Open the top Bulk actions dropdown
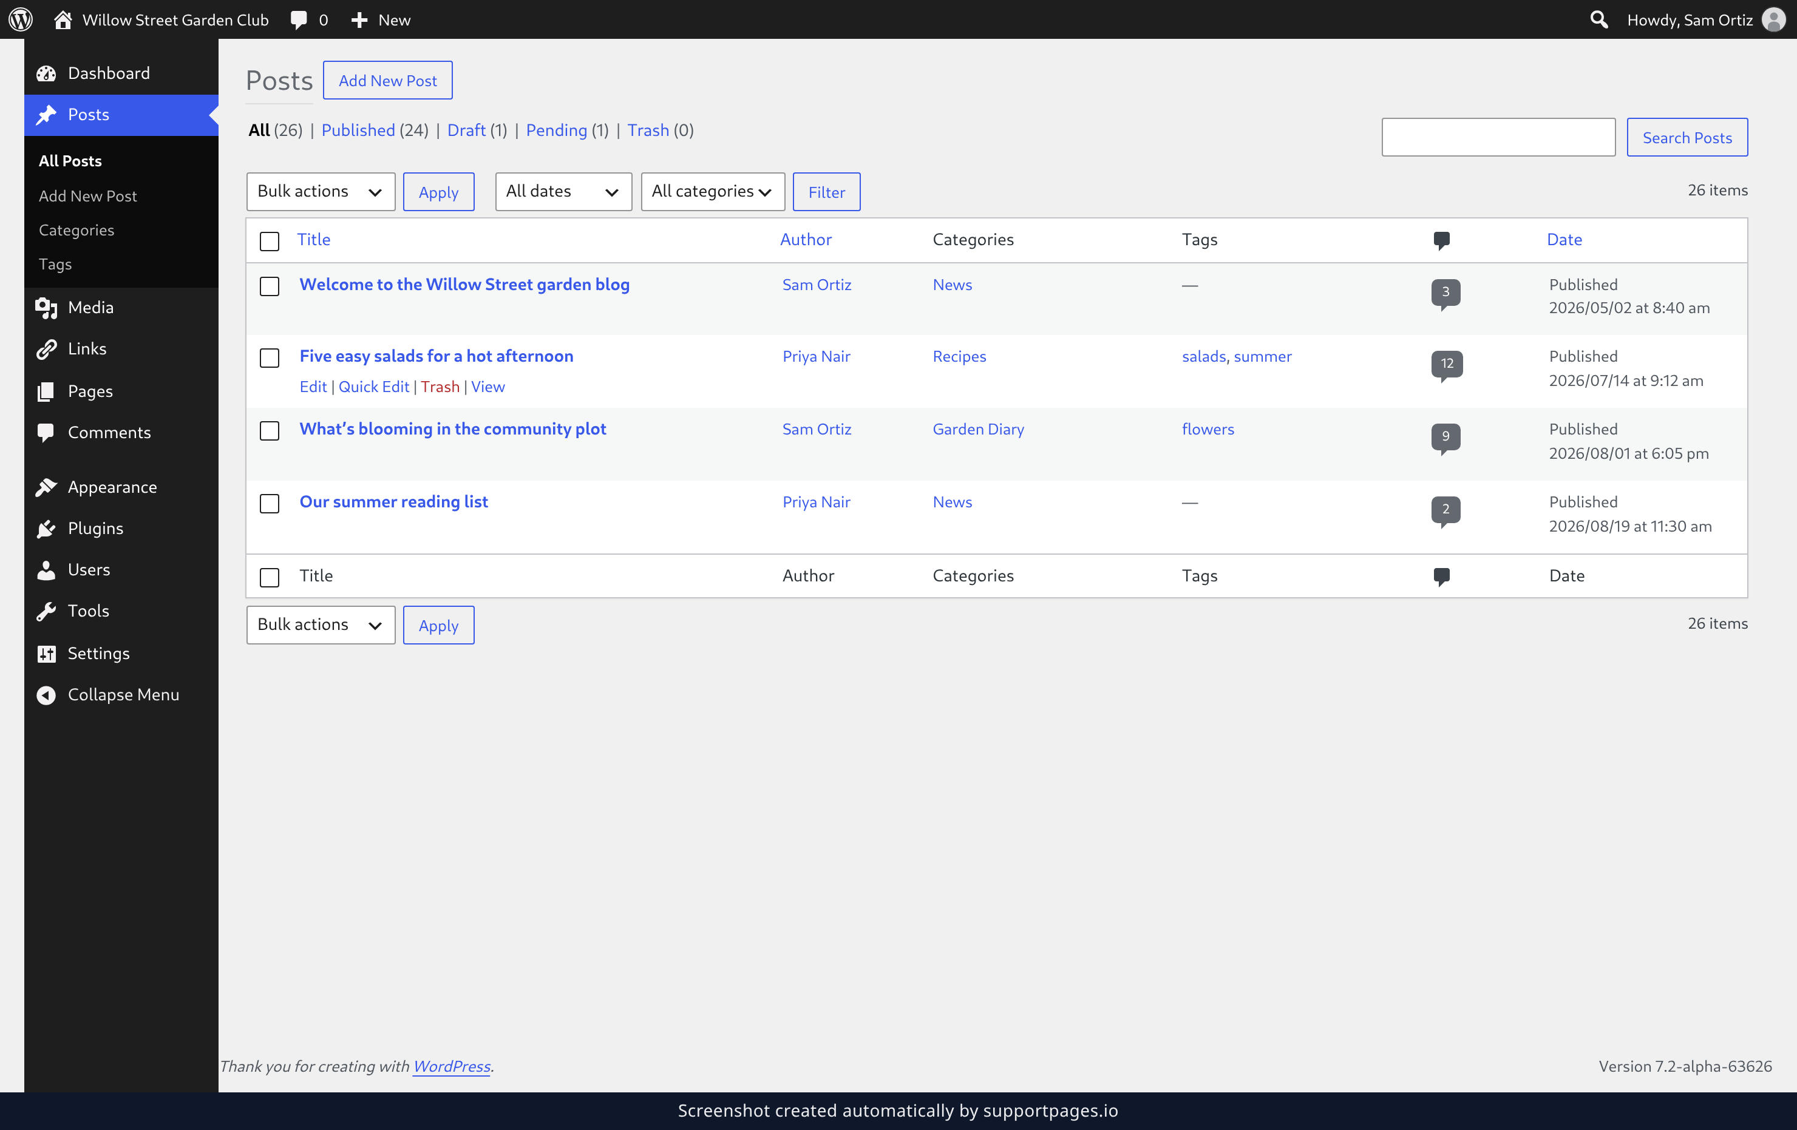 coord(320,192)
